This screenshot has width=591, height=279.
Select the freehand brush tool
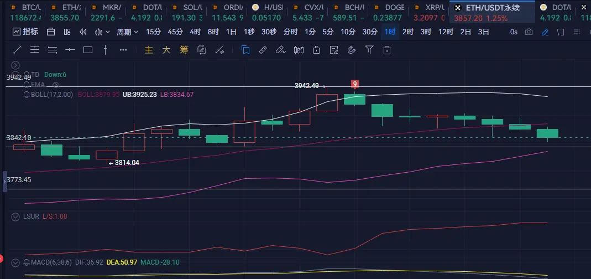coord(280,50)
